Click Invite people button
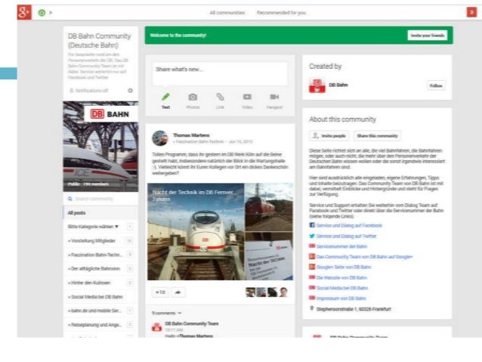The height and width of the screenshot is (362, 482). pos(329,135)
